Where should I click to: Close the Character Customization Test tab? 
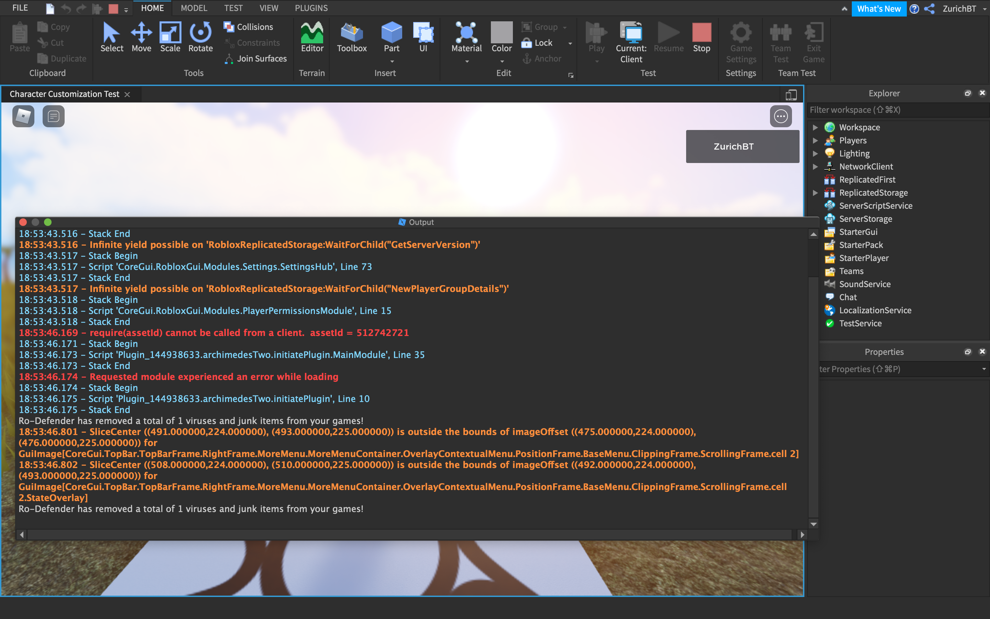tap(127, 94)
